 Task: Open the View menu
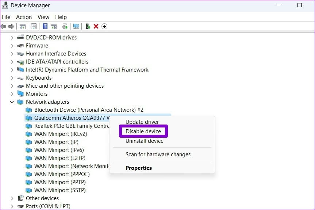(43, 17)
